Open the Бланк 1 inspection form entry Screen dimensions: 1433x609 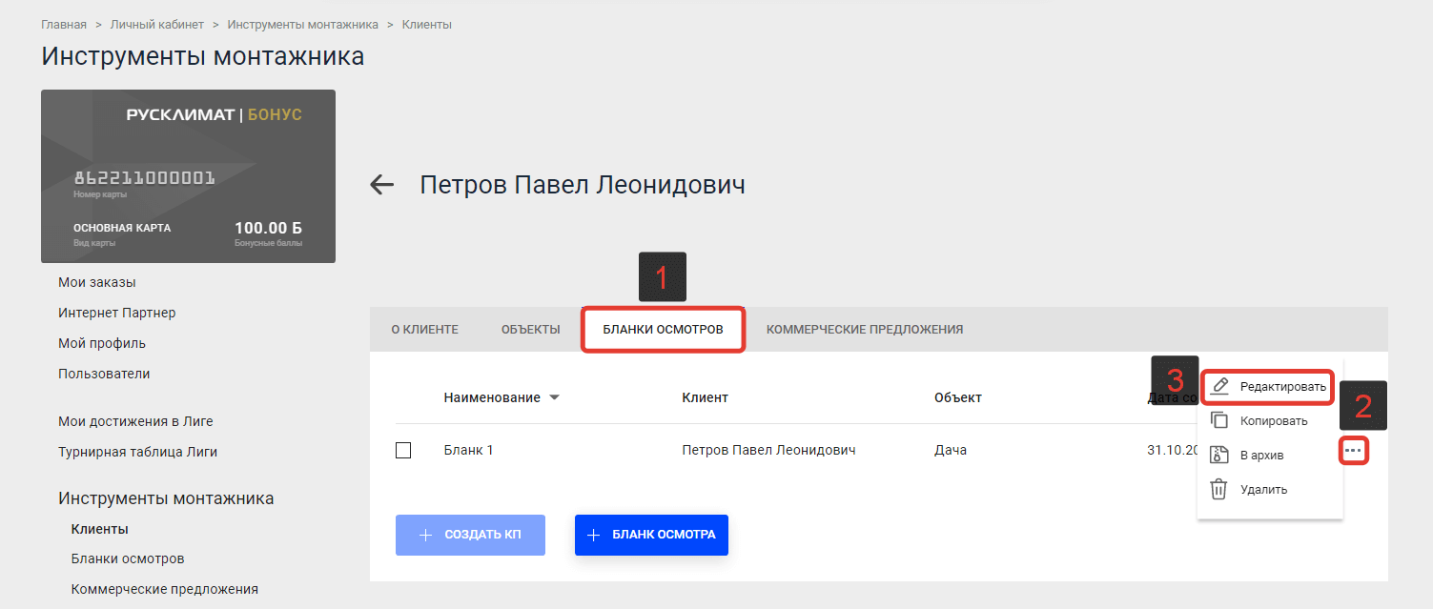tap(468, 450)
